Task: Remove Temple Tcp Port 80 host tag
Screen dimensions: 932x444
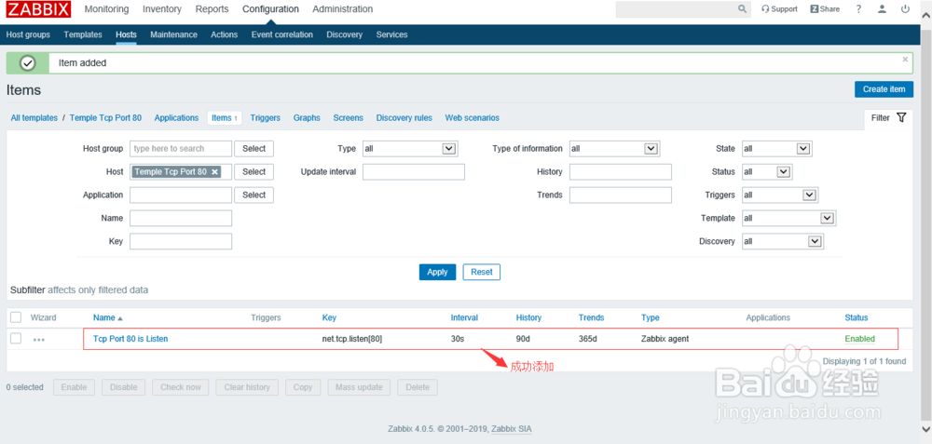Action: (215, 171)
